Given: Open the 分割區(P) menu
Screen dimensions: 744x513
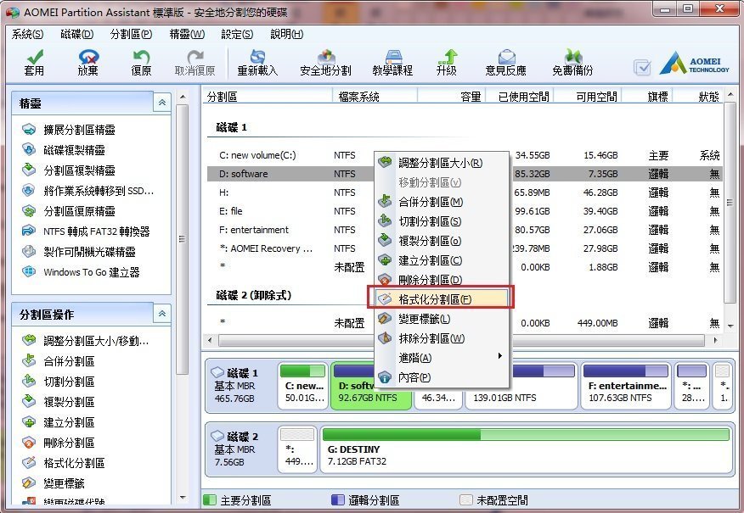Looking at the screenshot, I should pyautogui.click(x=131, y=34).
